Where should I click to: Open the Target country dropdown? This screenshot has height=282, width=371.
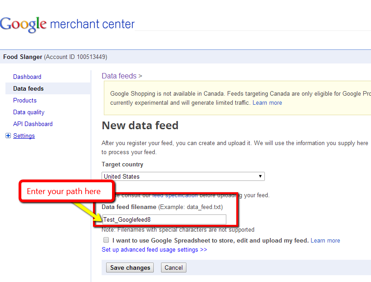(260, 176)
